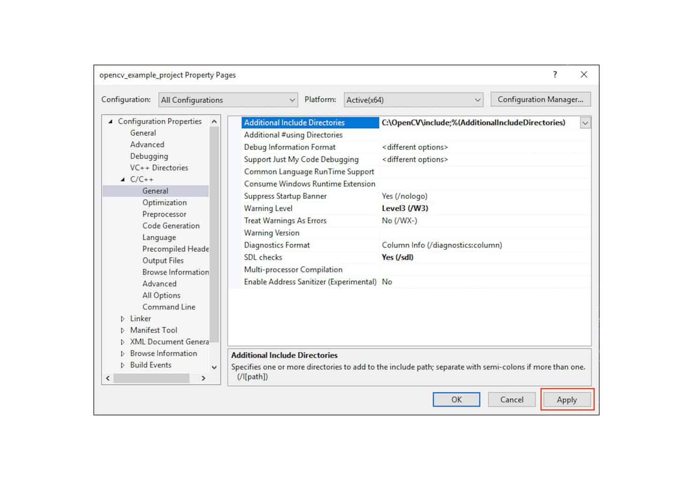
Task: Click the Yes (/nologo) value
Action: coord(404,196)
